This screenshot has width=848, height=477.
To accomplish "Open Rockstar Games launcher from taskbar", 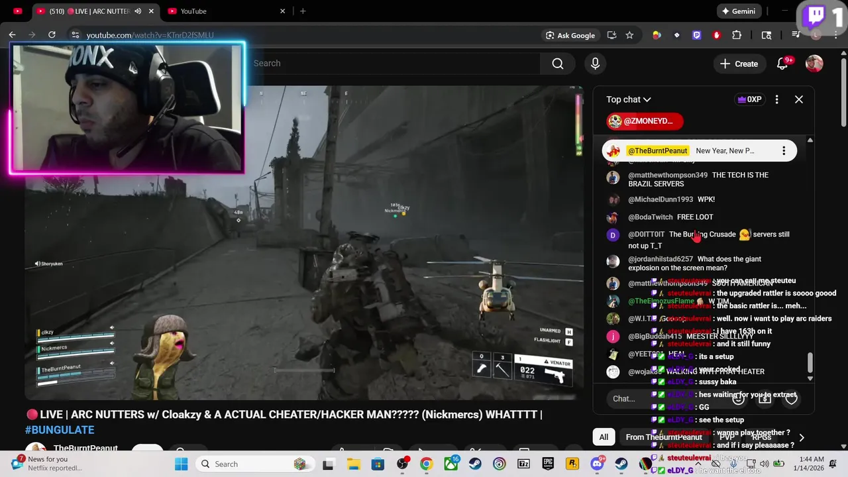I will [572, 464].
